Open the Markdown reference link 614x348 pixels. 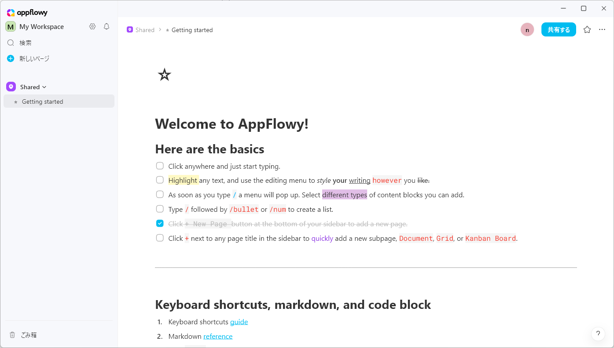(x=218, y=336)
